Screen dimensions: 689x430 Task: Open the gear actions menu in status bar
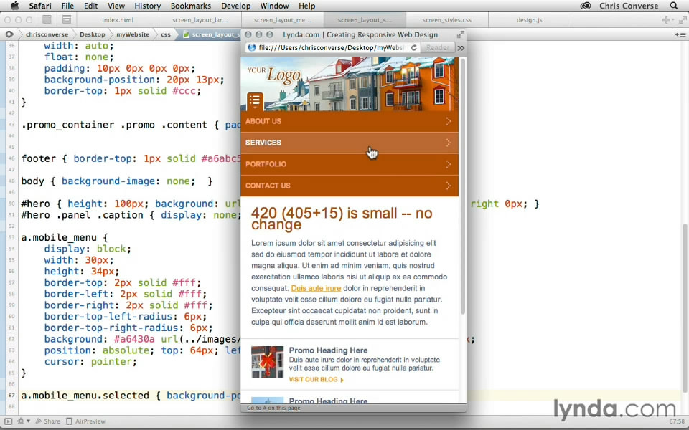point(23,421)
